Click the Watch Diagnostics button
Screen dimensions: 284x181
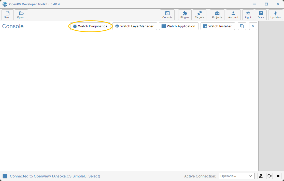90,26
